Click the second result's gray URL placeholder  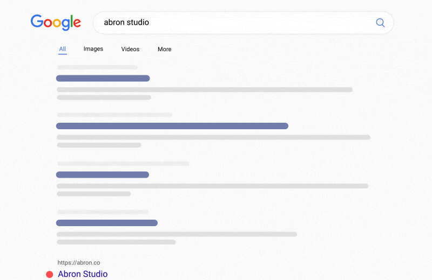click(x=114, y=115)
